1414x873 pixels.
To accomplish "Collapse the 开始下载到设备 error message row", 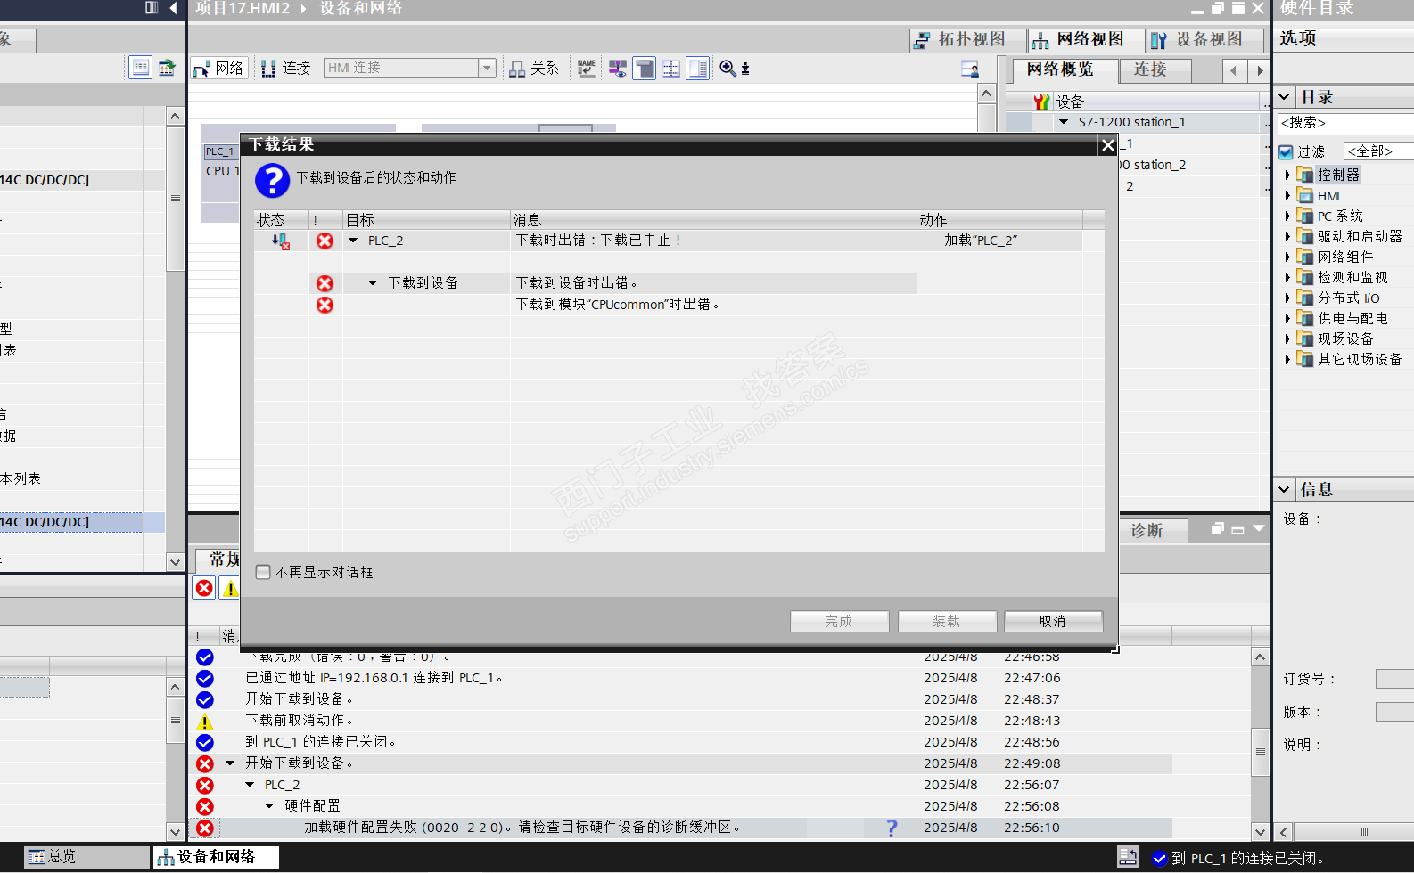I will tap(230, 763).
